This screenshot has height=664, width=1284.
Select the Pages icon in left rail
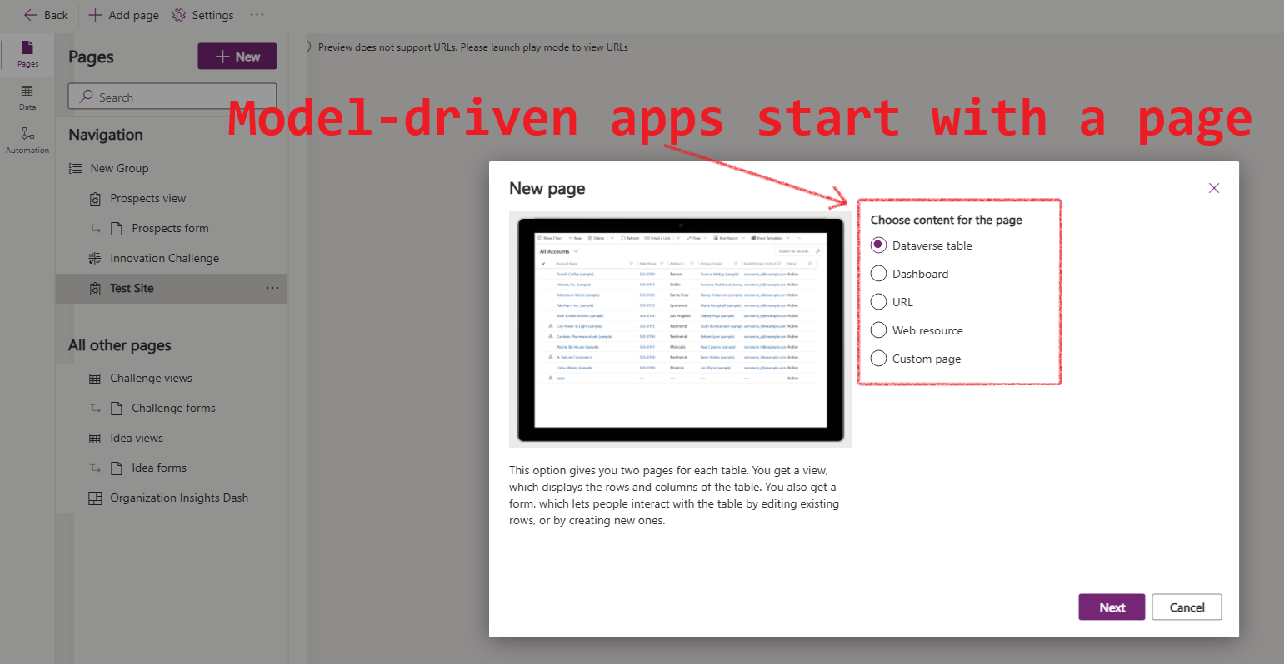[27, 53]
